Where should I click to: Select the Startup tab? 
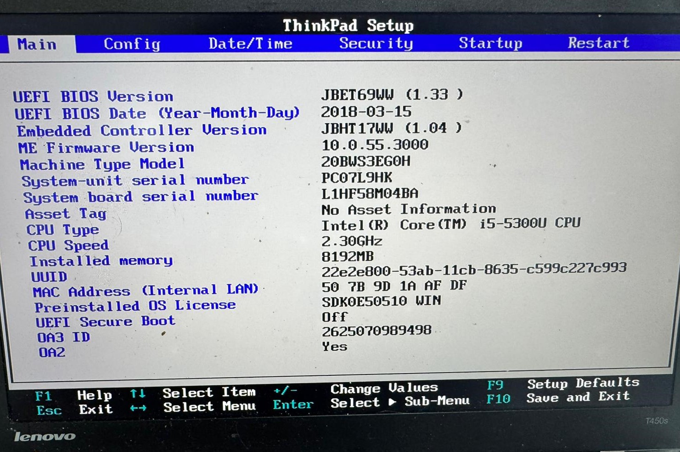pyautogui.click(x=491, y=43)
